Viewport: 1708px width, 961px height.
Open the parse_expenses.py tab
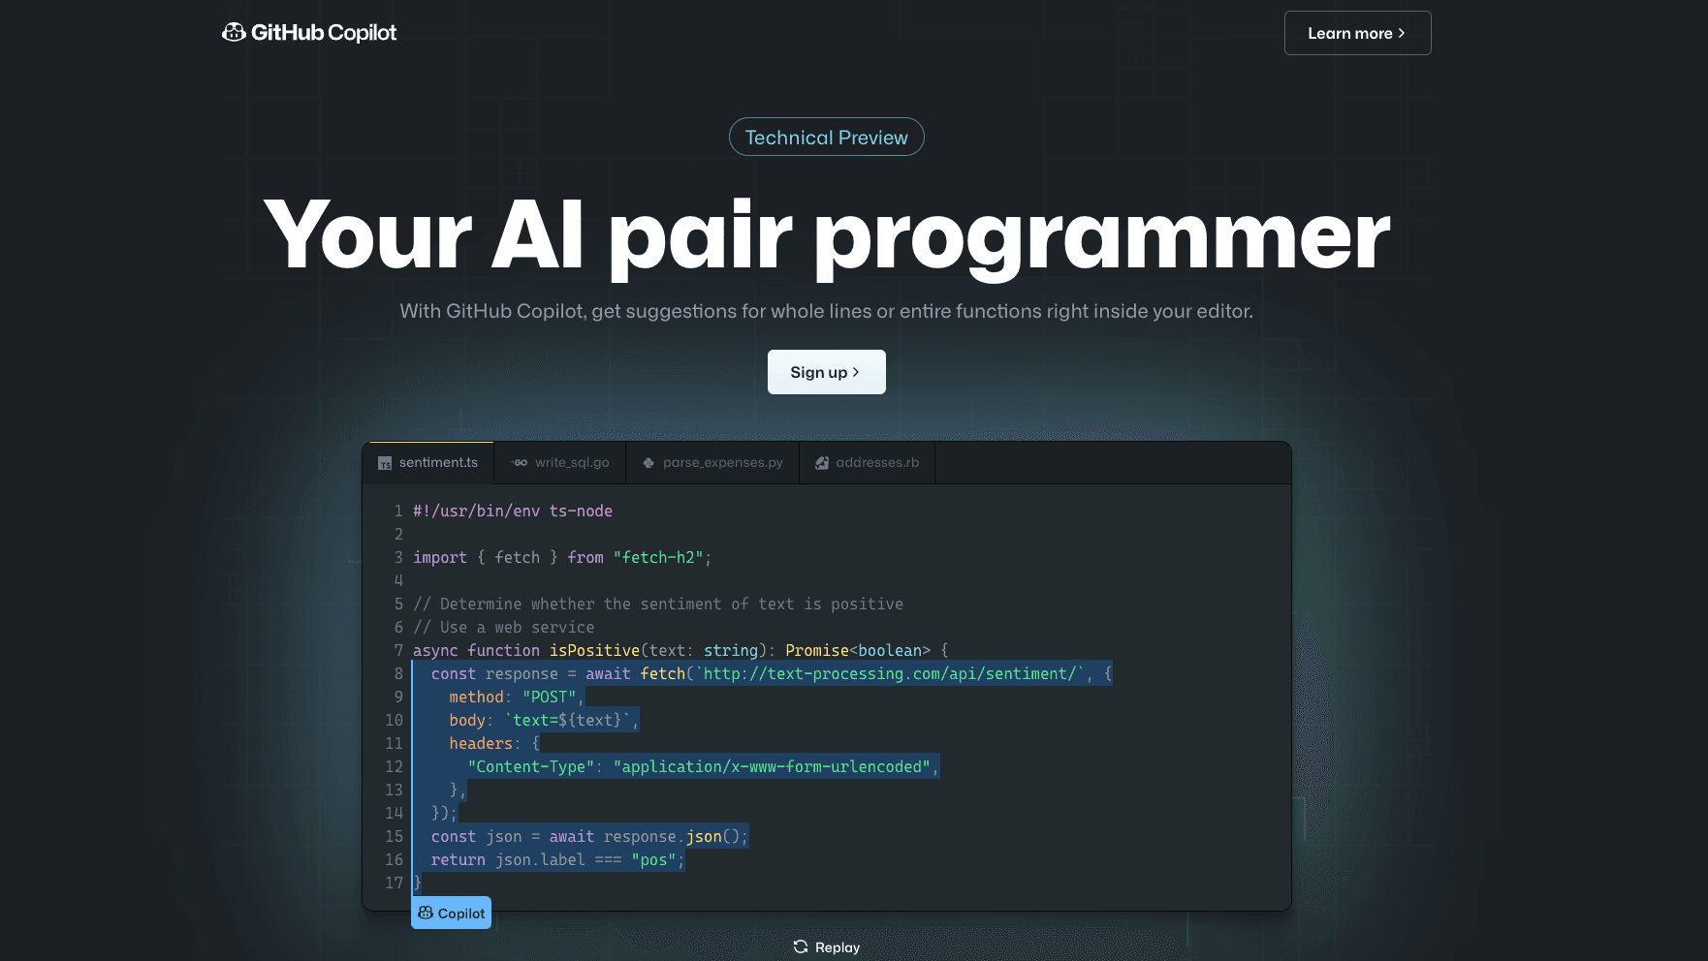pyautogui.click(x=722, y=463)
